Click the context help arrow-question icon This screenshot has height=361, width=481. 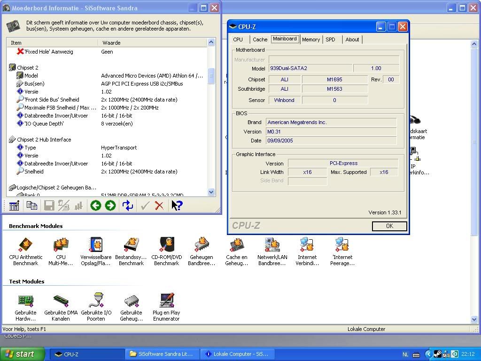click(x=177, y=205)
